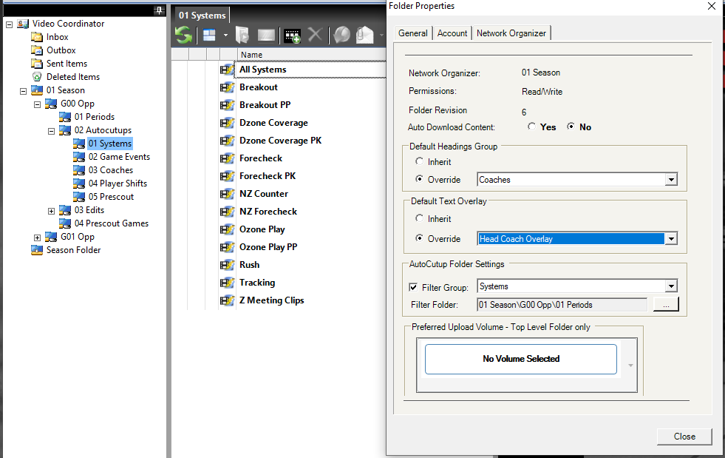Screen dimensions: 725x458
Task: Click the Breakout clip icon
Action: [227, 87]
